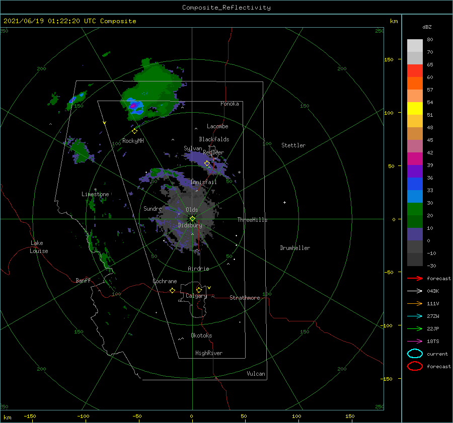Click the 20 dBZ green color swatch
The image size is (453, 423).
[x=415, y=209]
